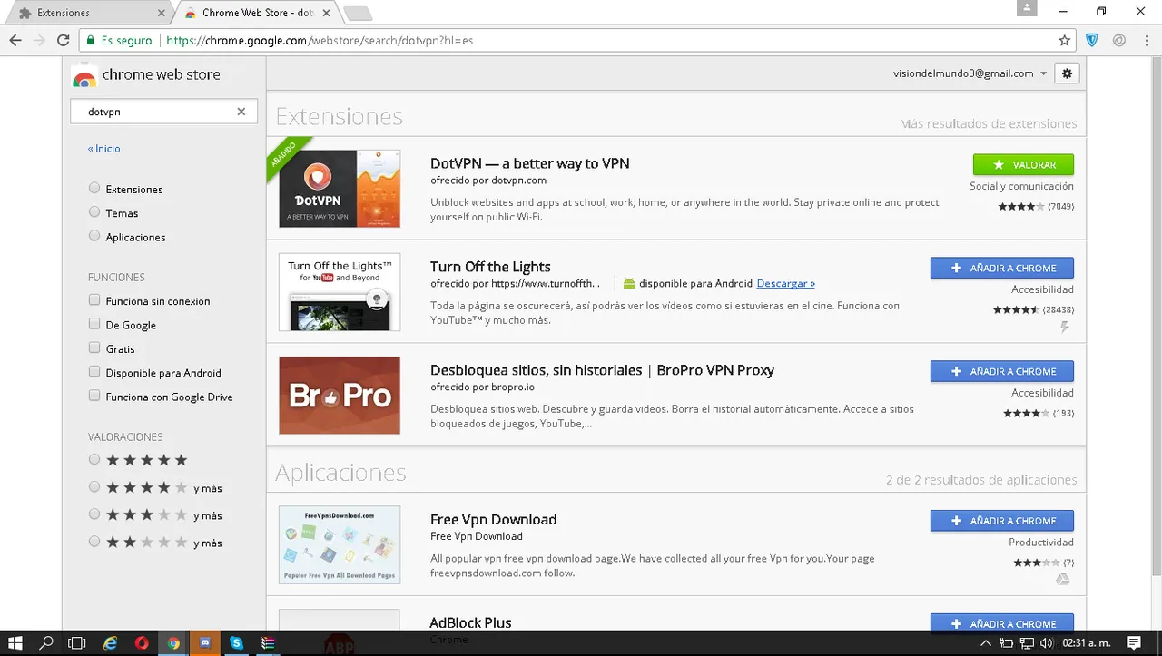Click the page vertical scrollbar
The width and height of the screenshot is (1162, 656).
1156,318
